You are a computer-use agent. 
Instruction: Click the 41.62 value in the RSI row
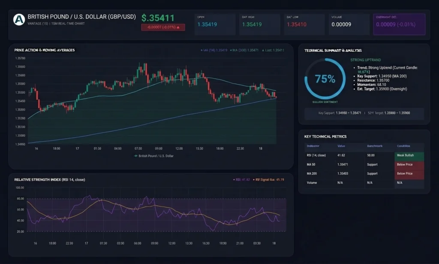(341, 155)
